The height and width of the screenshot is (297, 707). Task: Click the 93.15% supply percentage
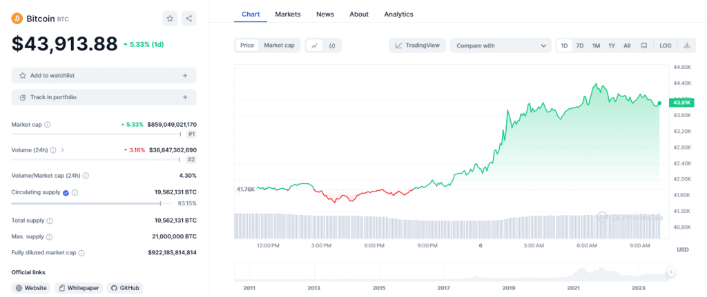(x=187, y=203)
